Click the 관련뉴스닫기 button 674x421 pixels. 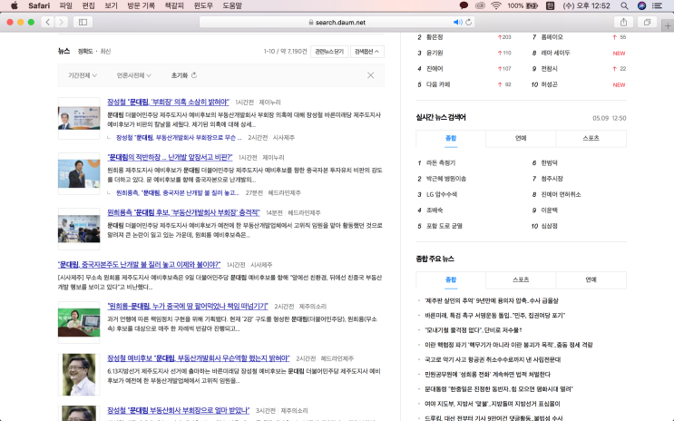click(329, 51)
